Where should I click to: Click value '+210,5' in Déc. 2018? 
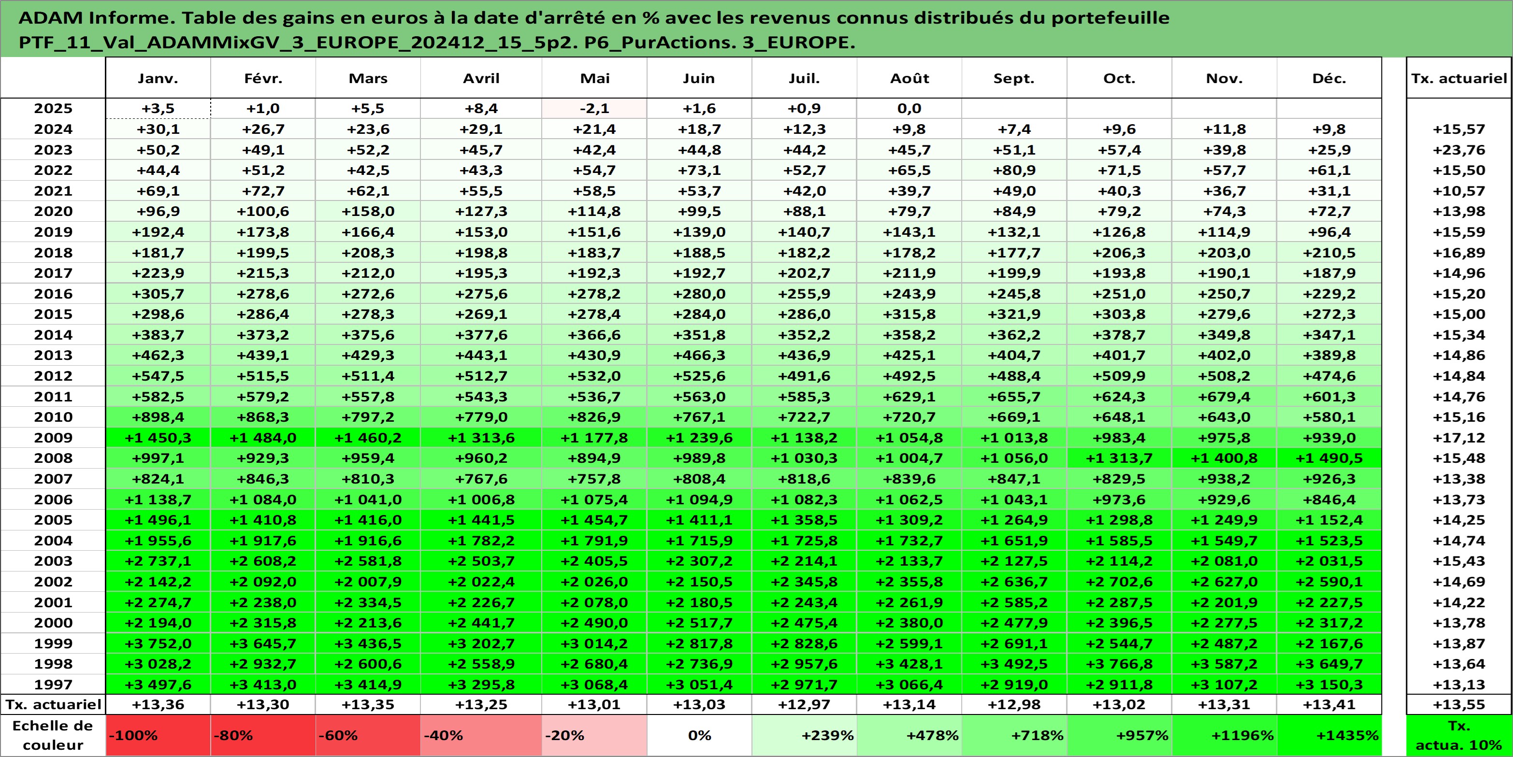point(1329,253)
